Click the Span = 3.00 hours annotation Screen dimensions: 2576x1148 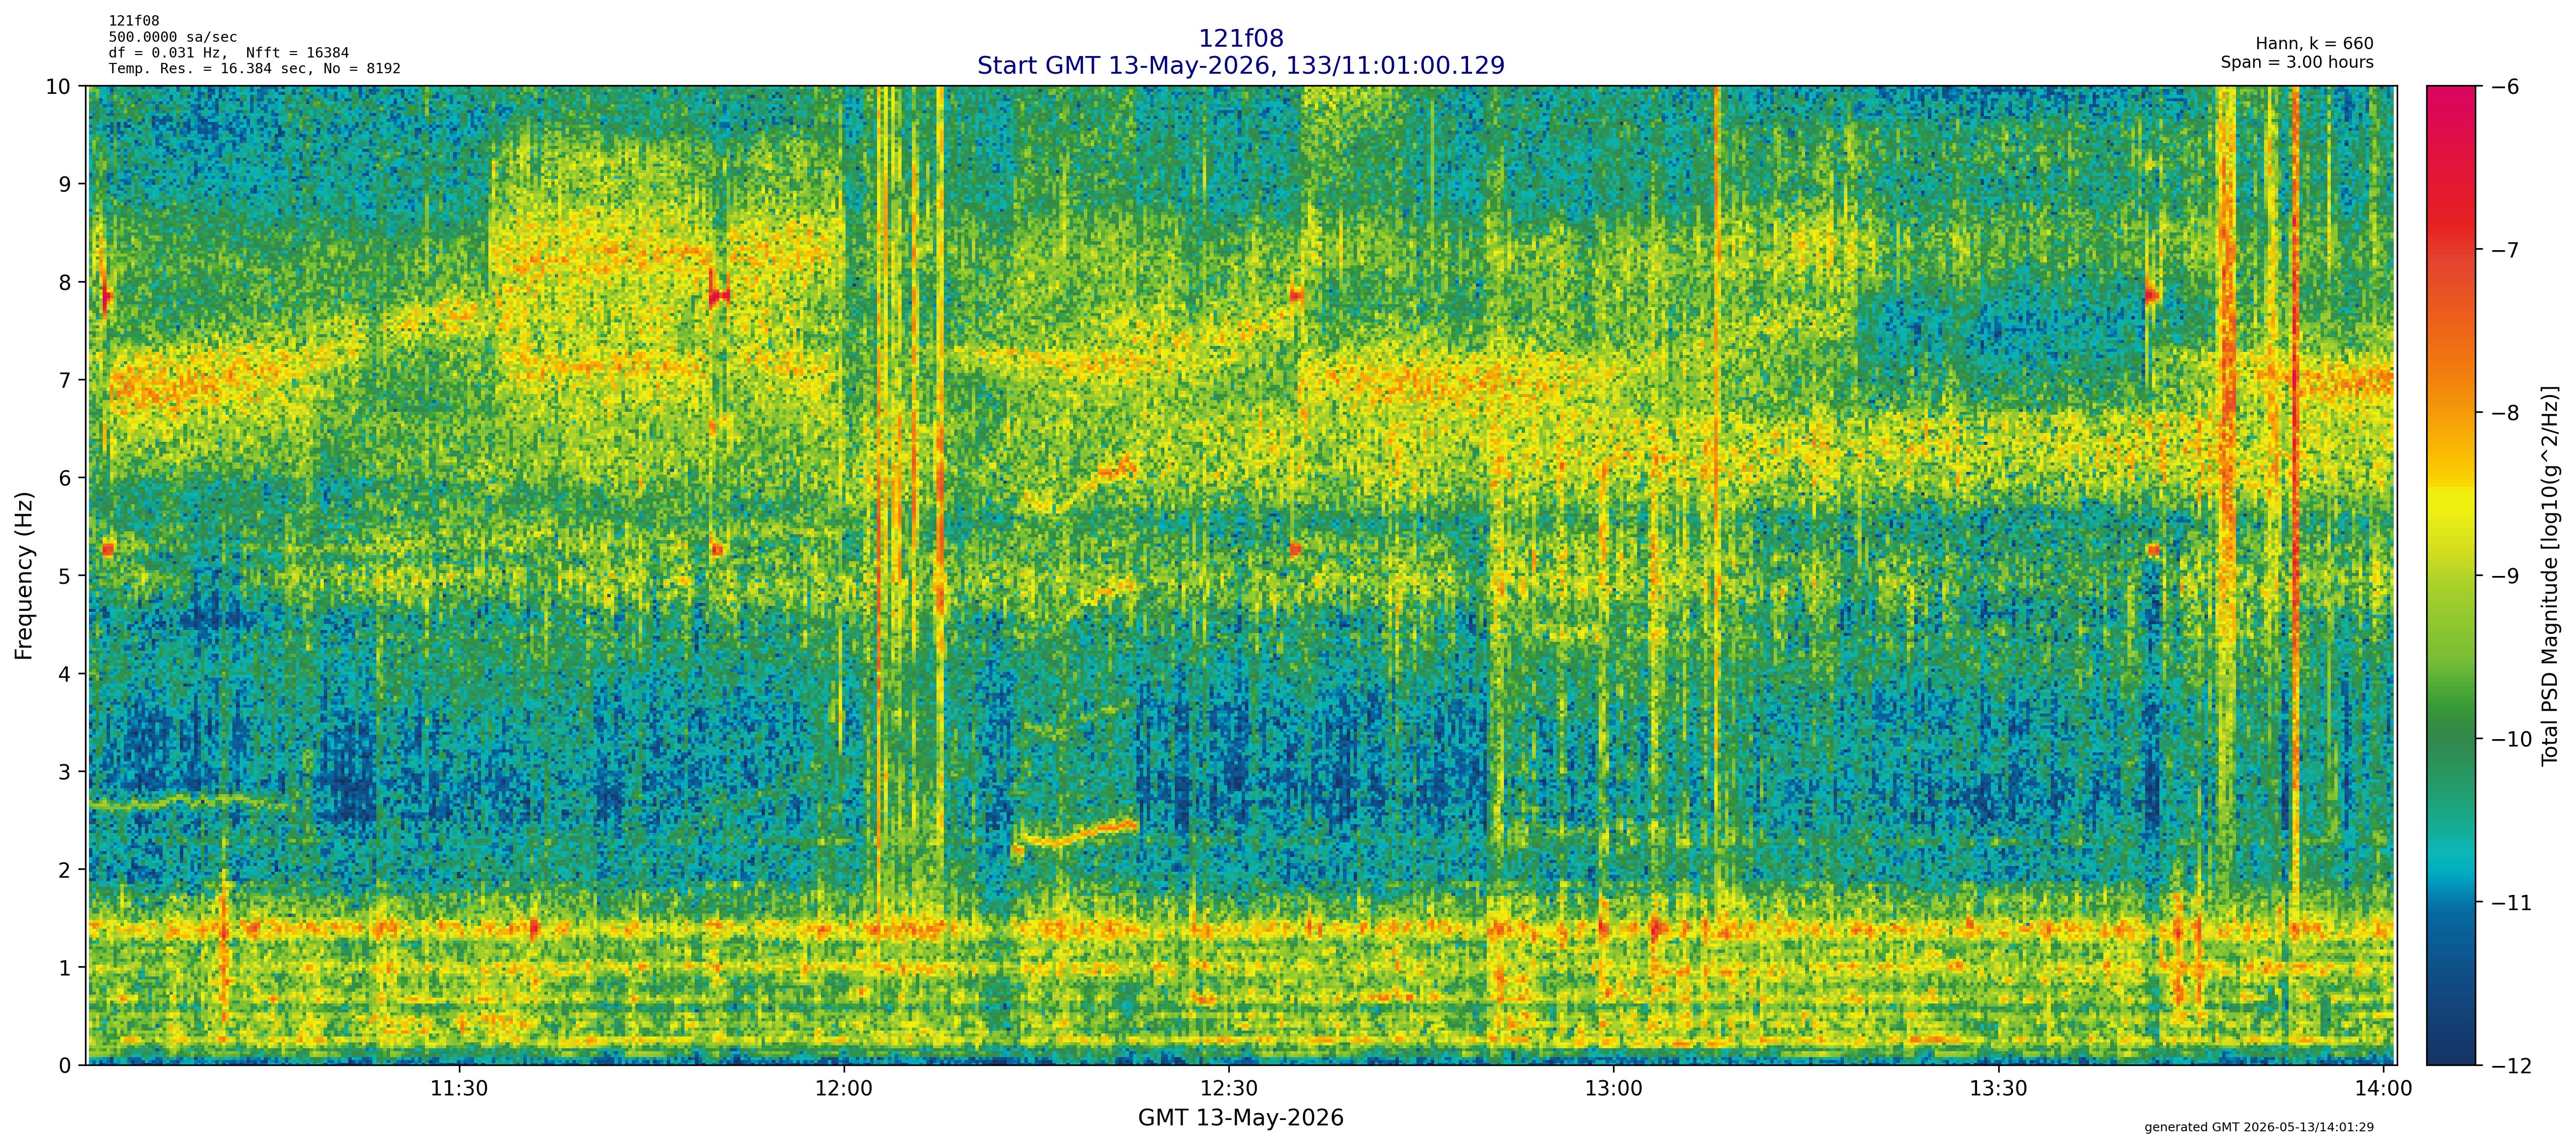2297,62
